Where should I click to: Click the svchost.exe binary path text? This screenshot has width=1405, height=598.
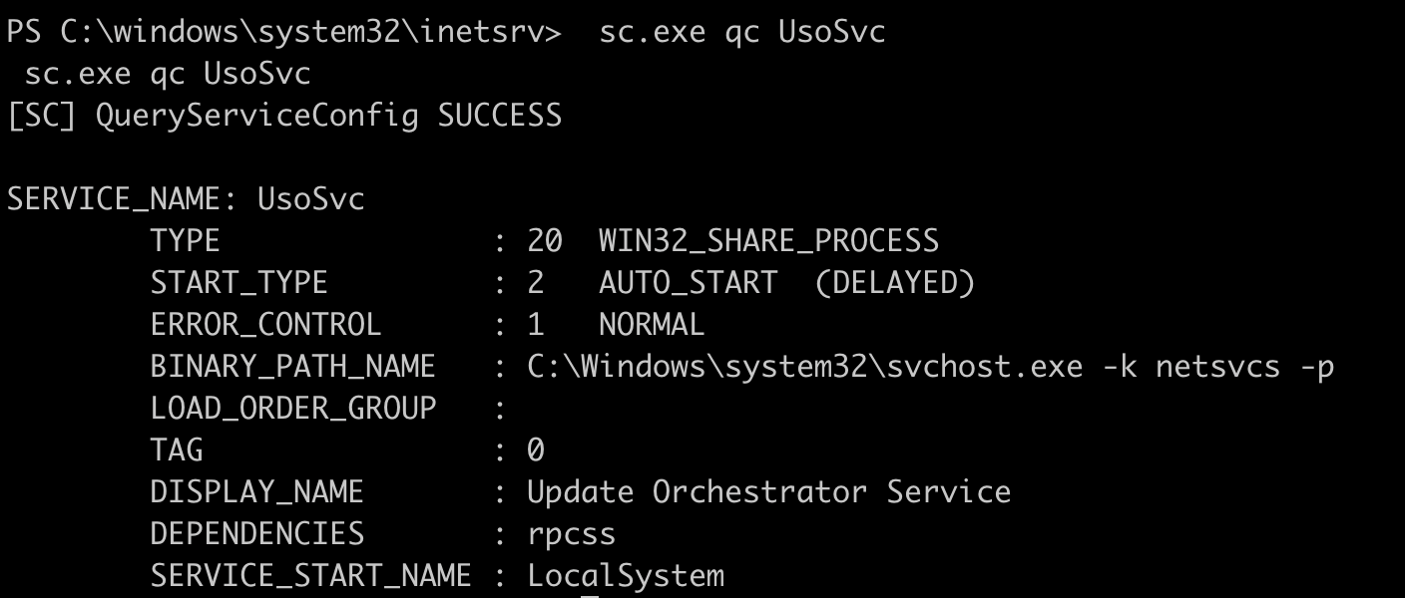pos(930,367)
